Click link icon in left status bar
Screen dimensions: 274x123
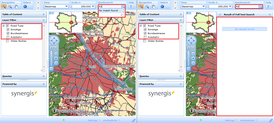pyautogui.click(x=134, y=120)
